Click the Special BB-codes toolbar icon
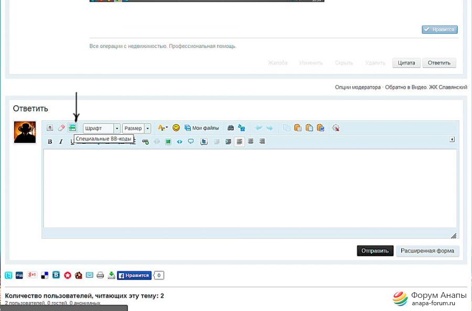 click(72, 127)
